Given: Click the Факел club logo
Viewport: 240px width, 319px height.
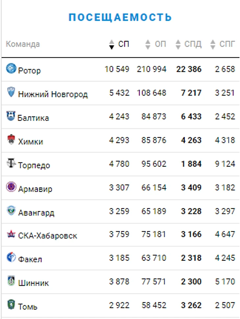Looking at the screenshot, I should tap(11, 257).
